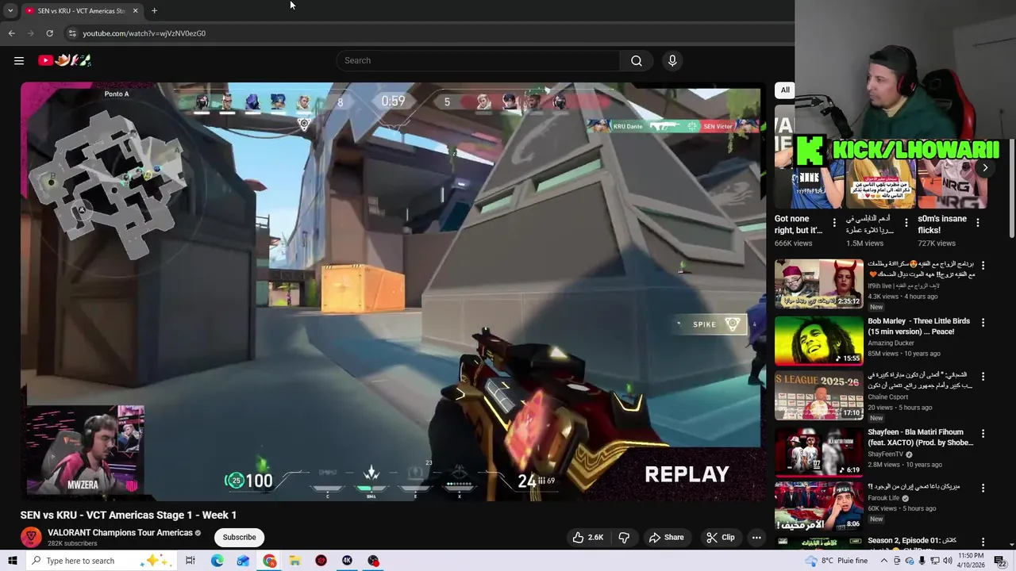The height and width of the screenshot is (571, 1016).
Task: Start voice search with microphone icon
Action: coord(672,60)
